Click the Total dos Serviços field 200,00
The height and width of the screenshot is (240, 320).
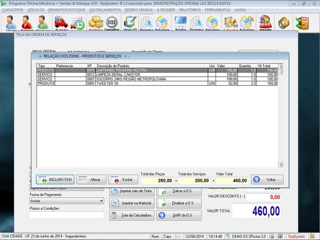click(x=194, y=181)
